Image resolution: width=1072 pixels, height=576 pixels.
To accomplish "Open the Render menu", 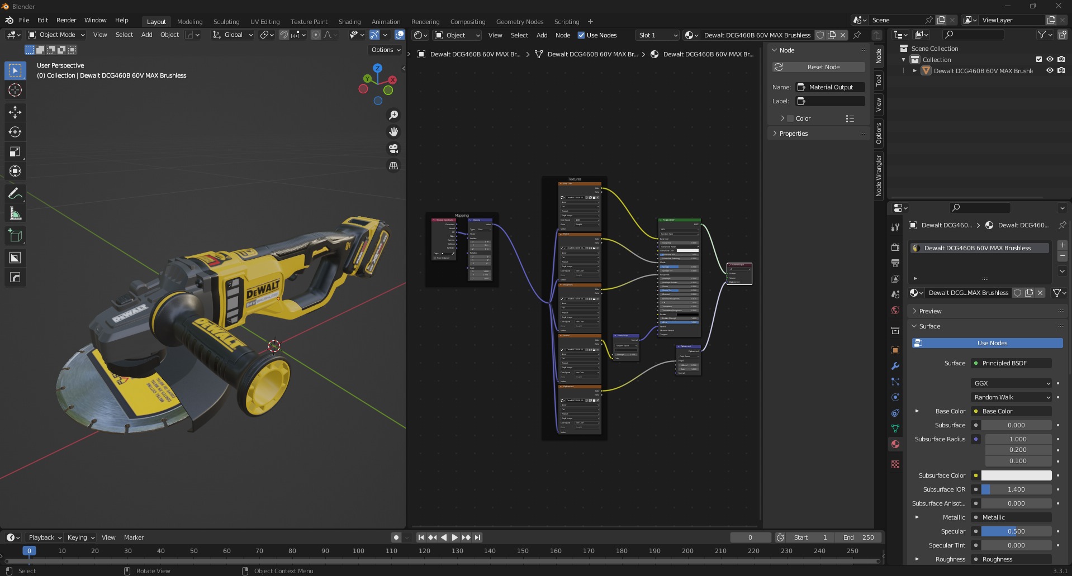I will click(x=66, y=20).
